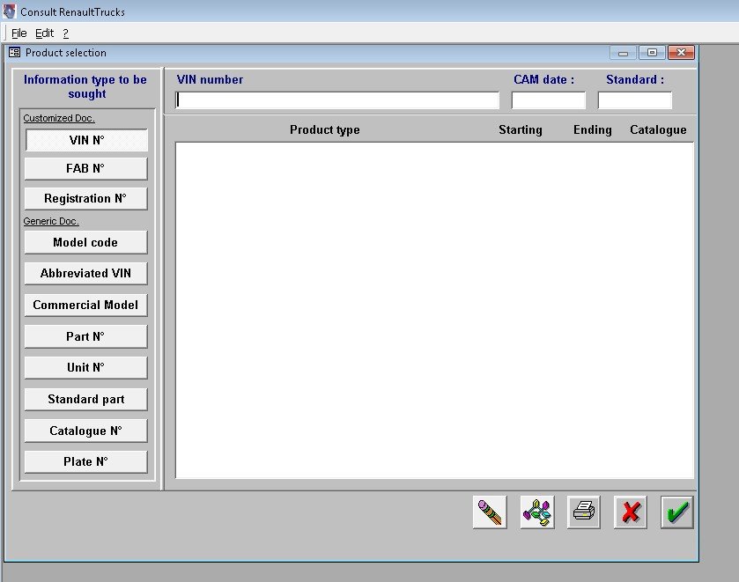Viewport: 739px width, 582px height.
Task: Open the File menu
Action: pyautogui.click(x=18, y=33)
